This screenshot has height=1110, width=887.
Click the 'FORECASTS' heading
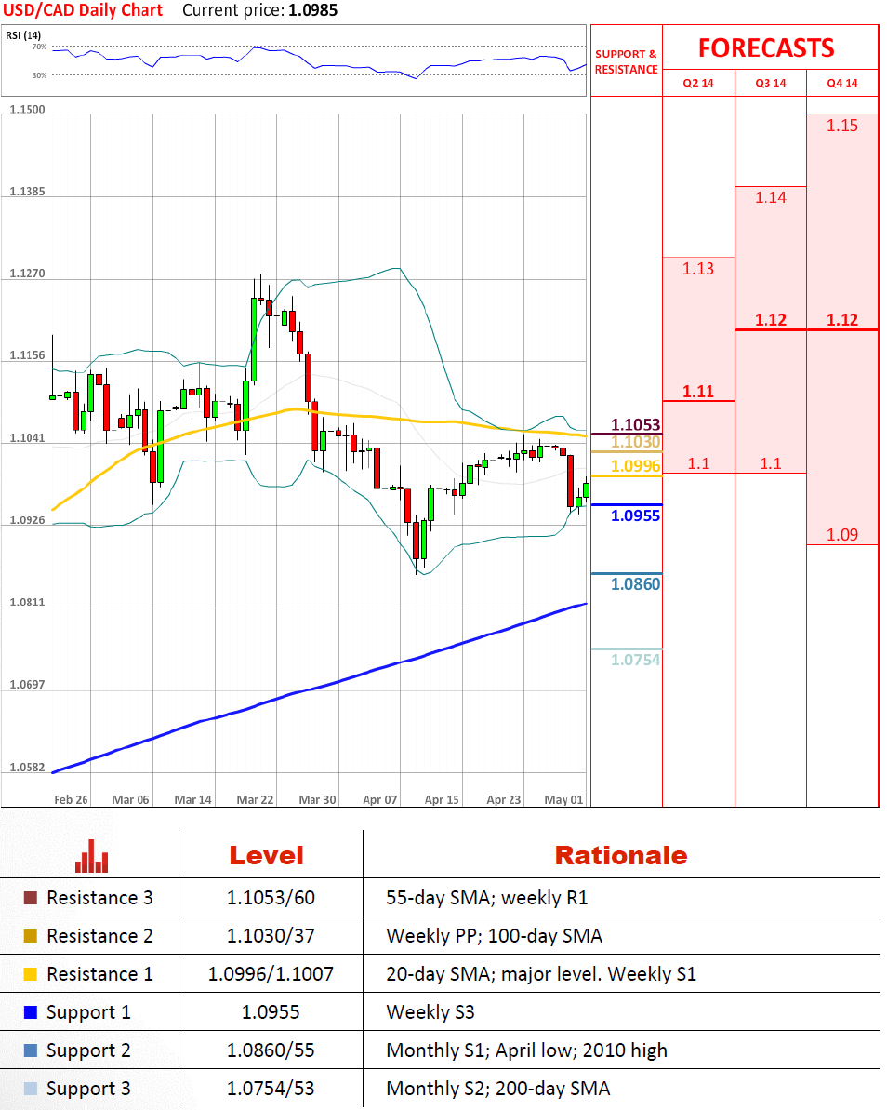click(766, 47)
